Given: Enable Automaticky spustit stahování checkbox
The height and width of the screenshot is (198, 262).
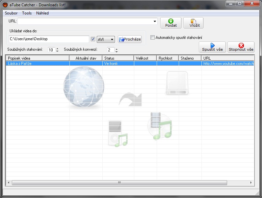Looking at the screenshot, I should click(152, 37).
